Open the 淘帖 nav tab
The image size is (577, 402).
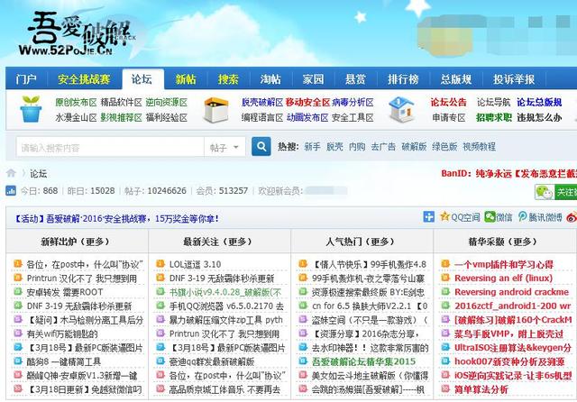coord(270,79)
